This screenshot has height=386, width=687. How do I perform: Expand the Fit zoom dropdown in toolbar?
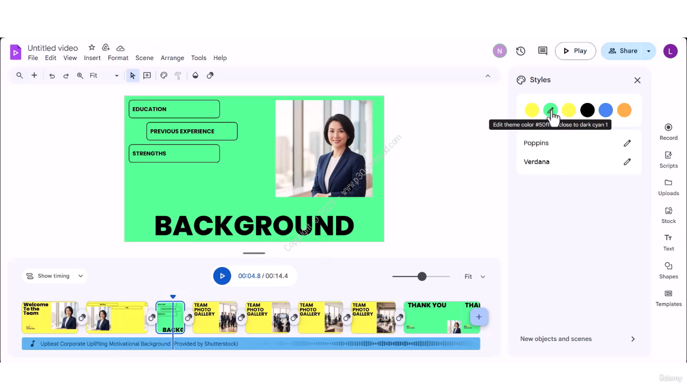pyautogui.click(x=104, y=76)
